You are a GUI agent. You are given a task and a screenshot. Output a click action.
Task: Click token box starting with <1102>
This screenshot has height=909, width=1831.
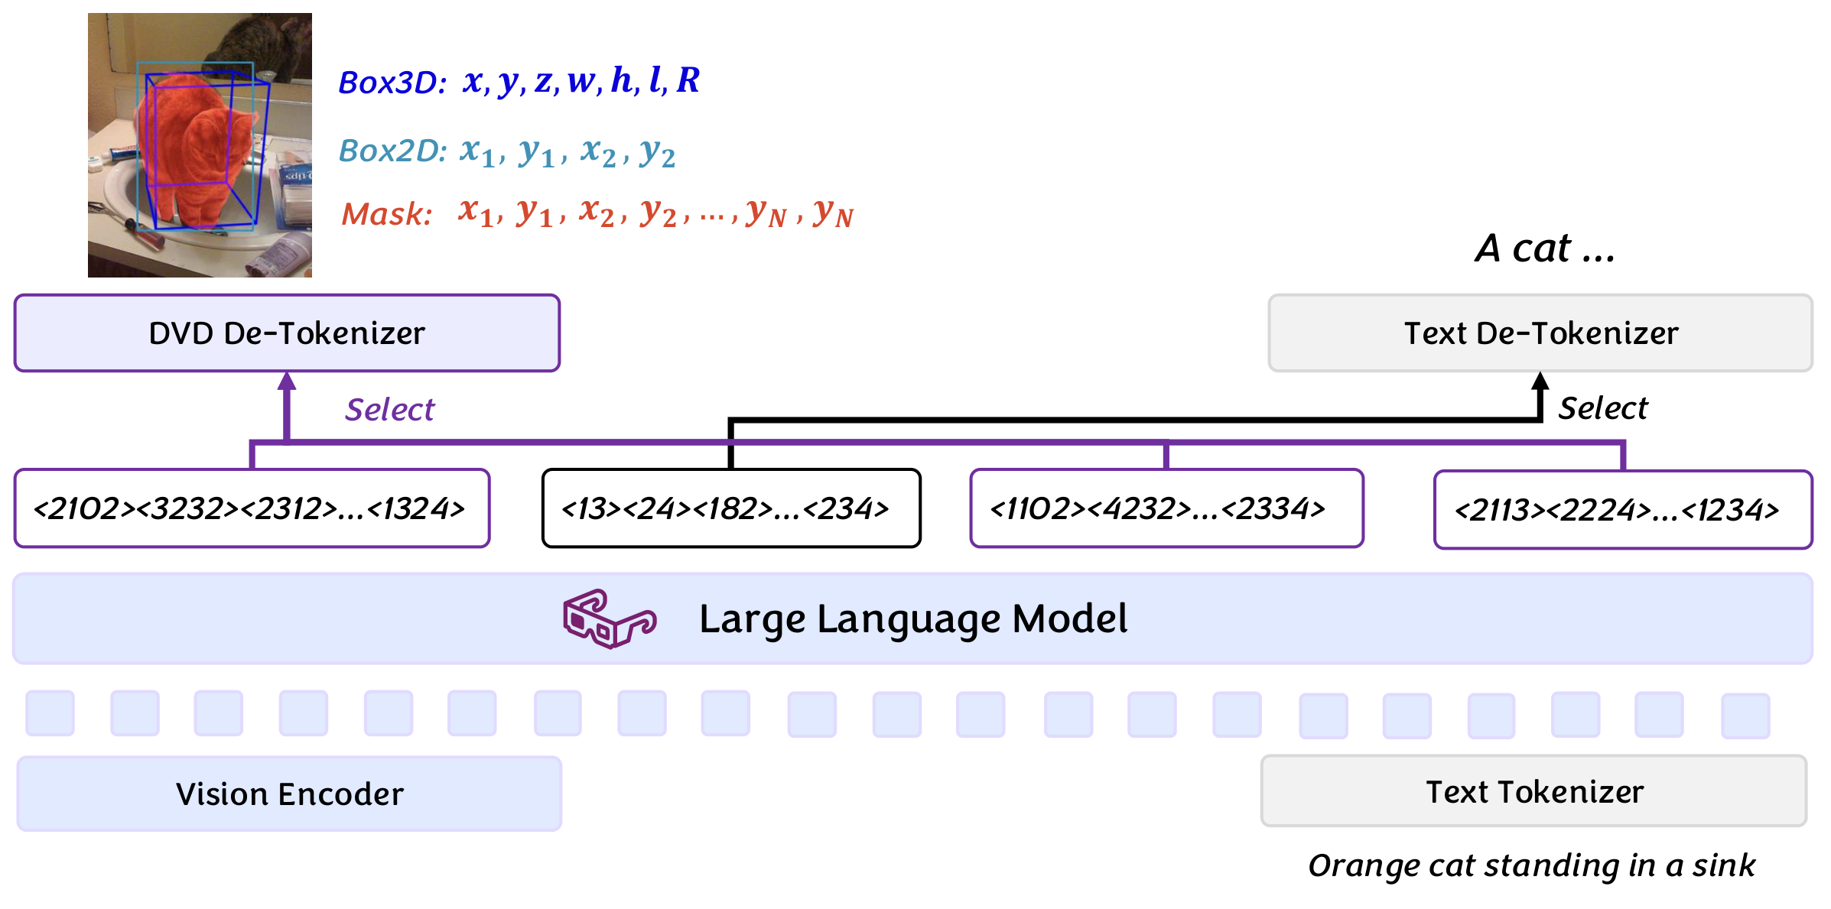coord(1166,508)
